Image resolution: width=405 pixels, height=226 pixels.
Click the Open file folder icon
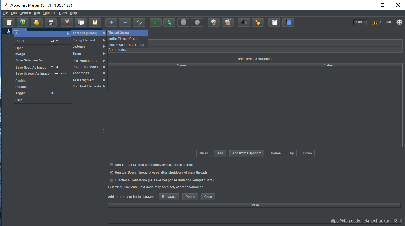click(37, 22)
